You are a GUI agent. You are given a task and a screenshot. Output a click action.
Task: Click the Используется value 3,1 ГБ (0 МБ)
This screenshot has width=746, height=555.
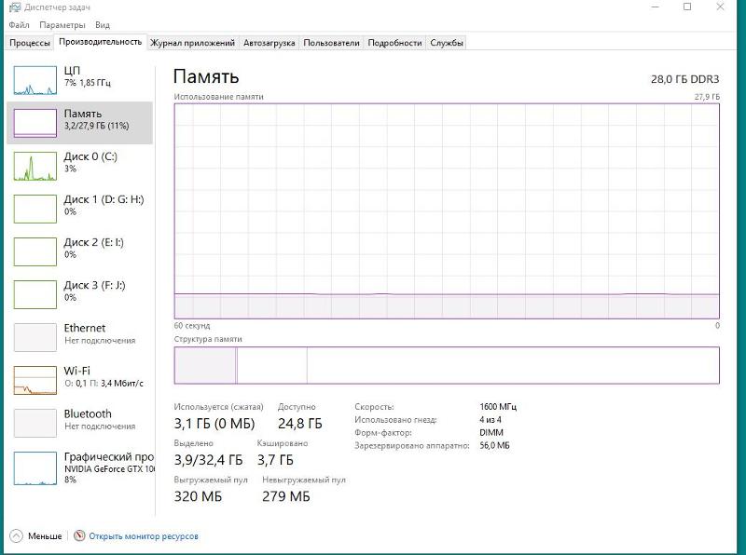point(214,424)
